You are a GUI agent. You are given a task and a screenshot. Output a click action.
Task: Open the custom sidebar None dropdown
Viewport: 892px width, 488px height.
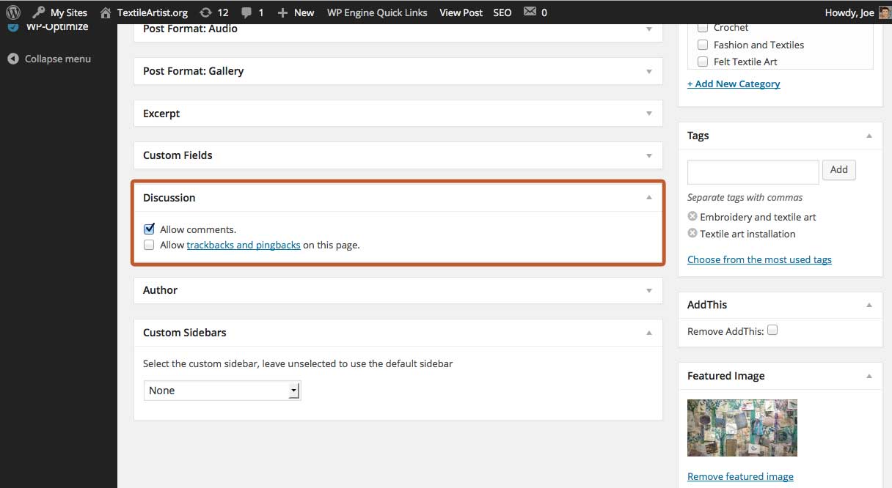pos(222,391)
